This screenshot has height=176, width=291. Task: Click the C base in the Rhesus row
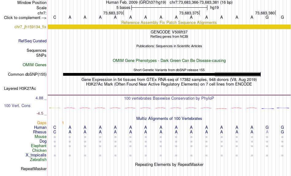(55, 132)
